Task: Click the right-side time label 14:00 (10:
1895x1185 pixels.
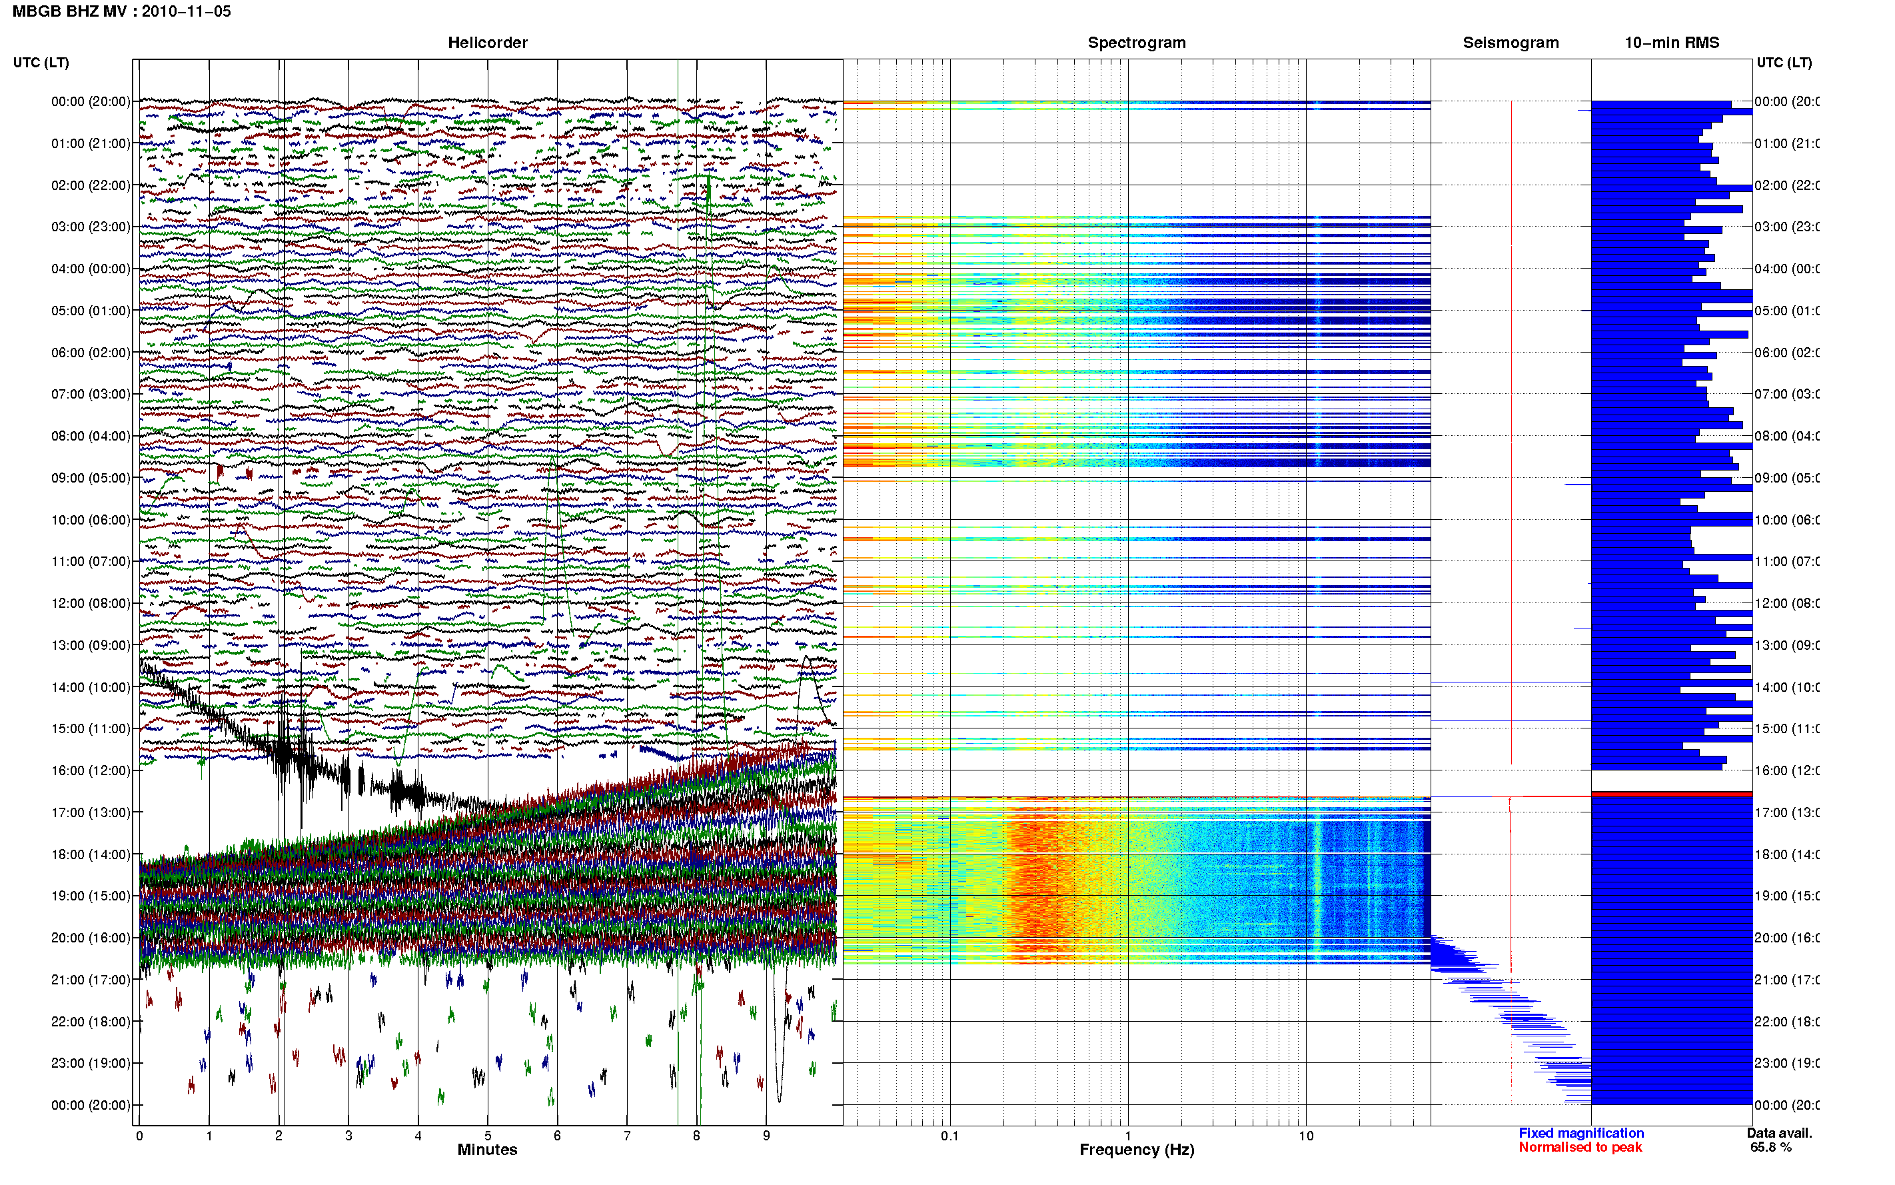Action: point(1787,687)
